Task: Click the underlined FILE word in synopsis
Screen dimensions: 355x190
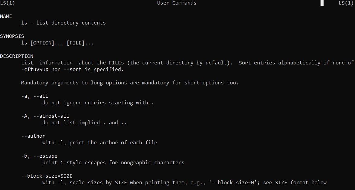Action: pyautogui.click(x=76, y=43)
